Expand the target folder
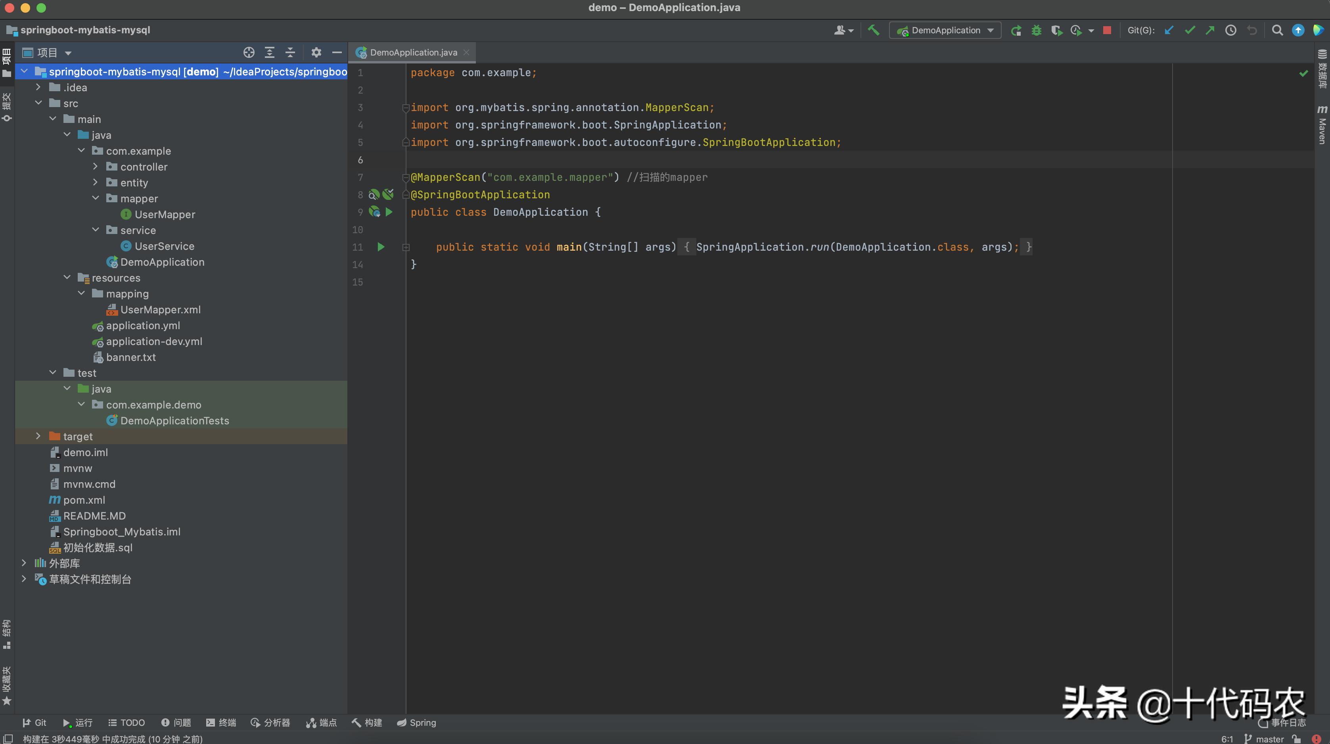Screen dimensions: 1330x744 pyautogui.click(x=38, y=436)
